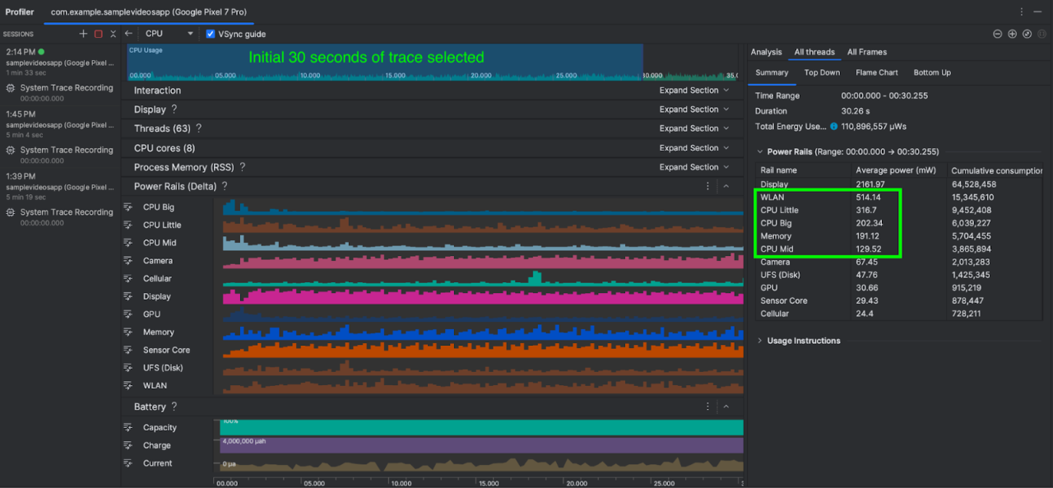Reset timeline zoom to fit
Viewport: 1053px width, 488px height.
[1027, 34]
